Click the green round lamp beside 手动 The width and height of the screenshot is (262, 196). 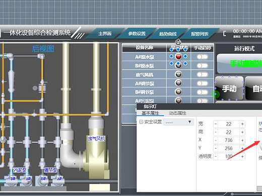pos(217,94)
